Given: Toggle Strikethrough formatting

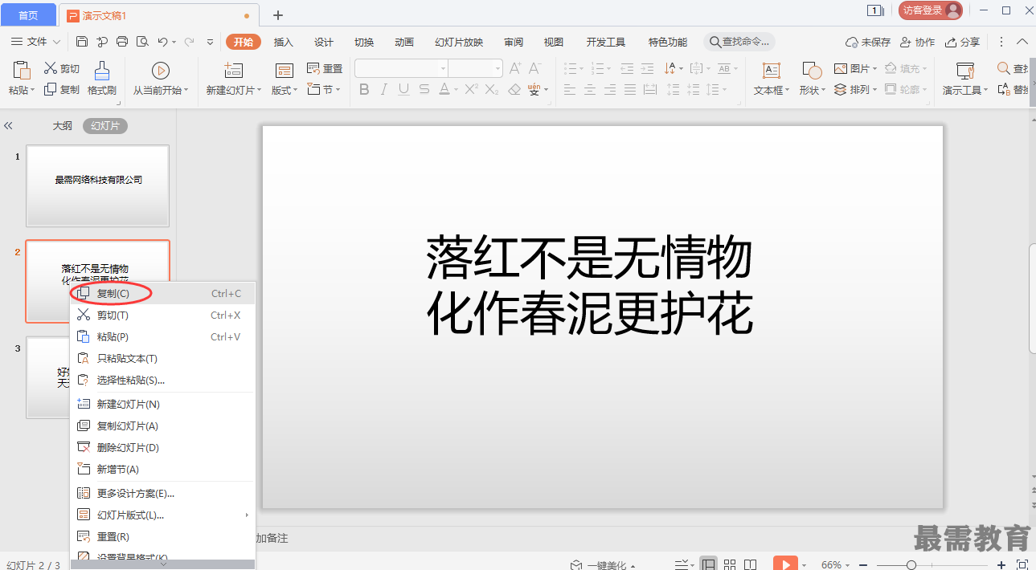Looking at the screenshot, I should [424, 90].
